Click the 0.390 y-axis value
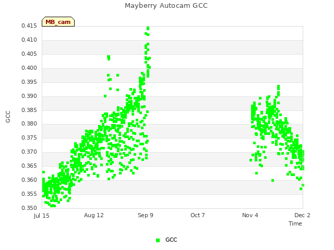Screen dimensions: 334x250 click(x=29, y=96)
